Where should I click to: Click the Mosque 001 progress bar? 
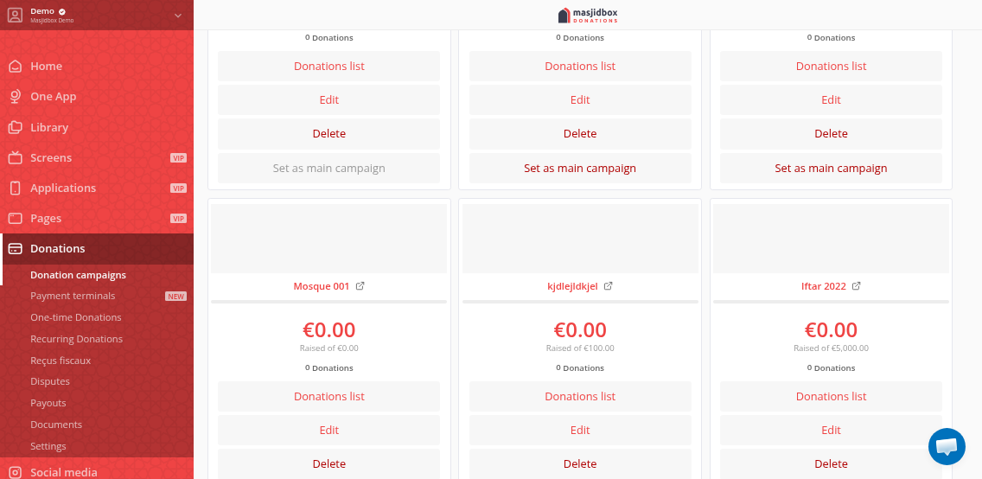click(329, 302)
